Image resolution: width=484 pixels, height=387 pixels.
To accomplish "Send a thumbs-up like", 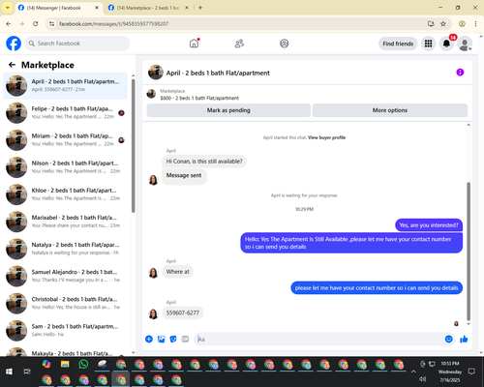I will (464, 339).
